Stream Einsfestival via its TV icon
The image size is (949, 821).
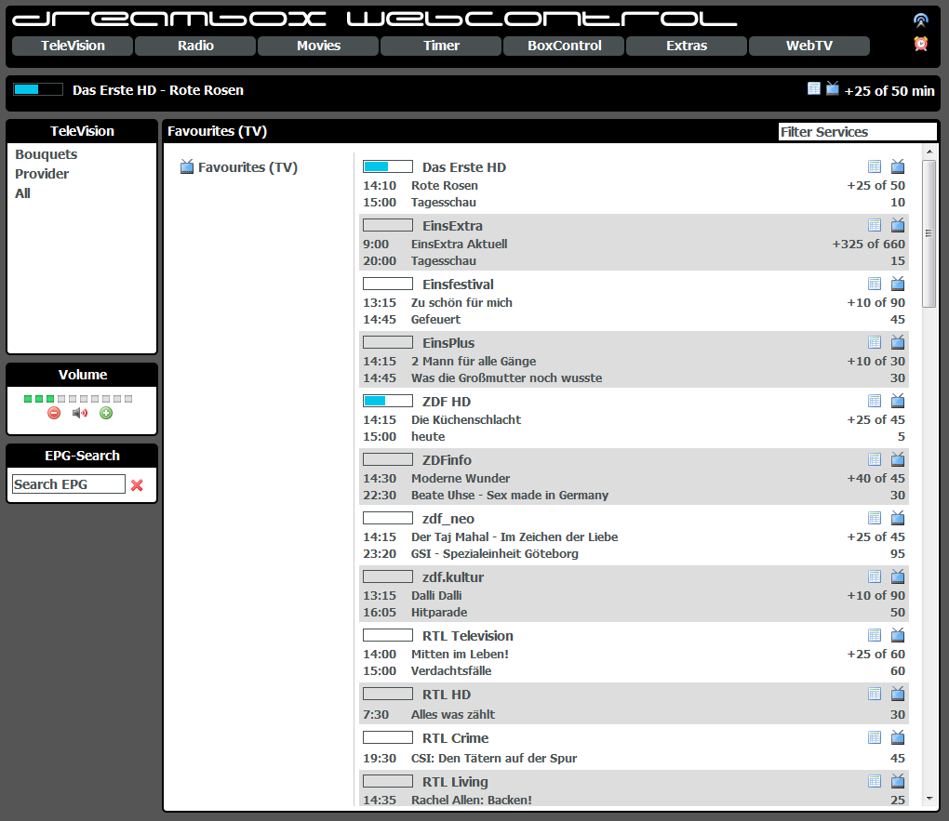(898, 284)
